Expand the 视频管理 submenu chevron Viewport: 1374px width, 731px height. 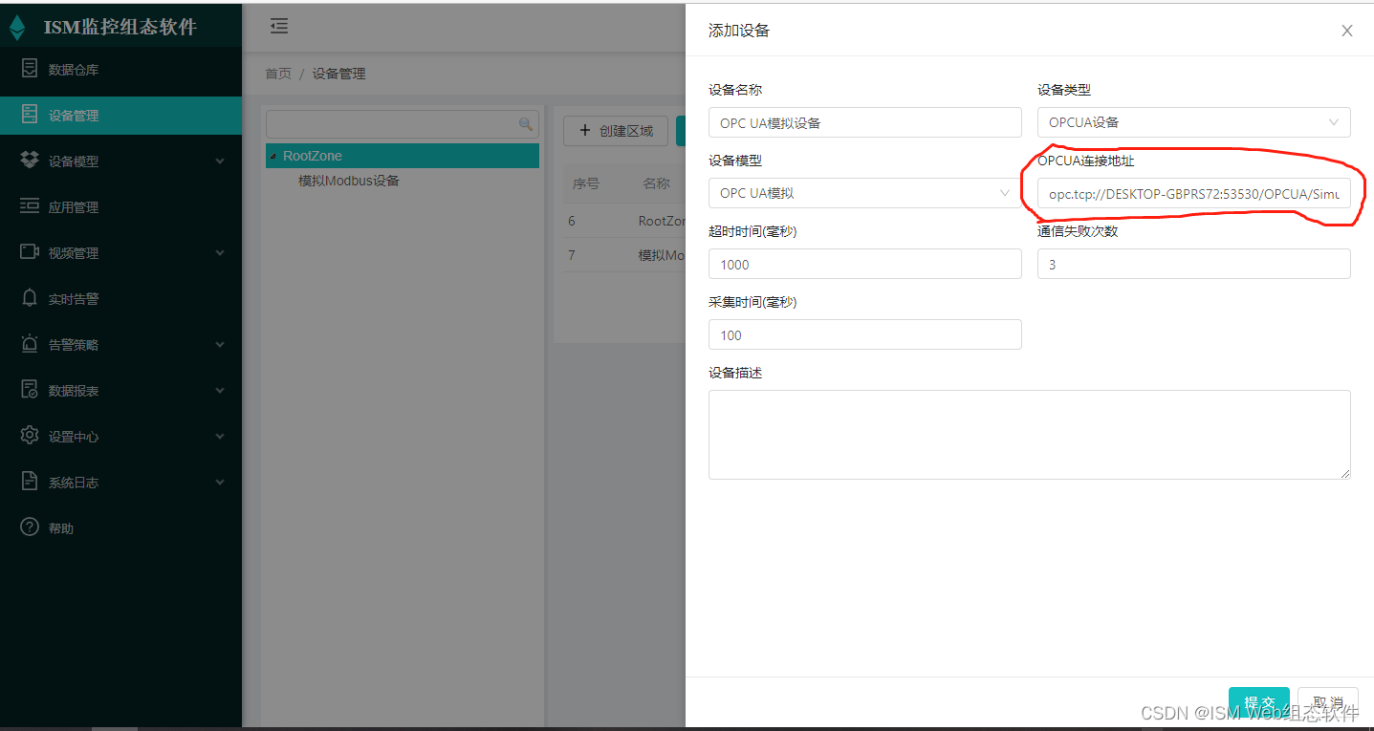tap(220, 253)
